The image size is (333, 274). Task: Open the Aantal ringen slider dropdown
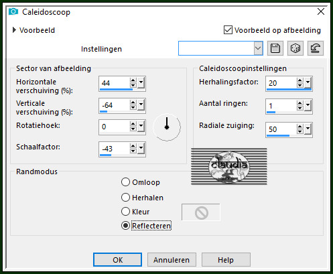[x=308, y=106]
